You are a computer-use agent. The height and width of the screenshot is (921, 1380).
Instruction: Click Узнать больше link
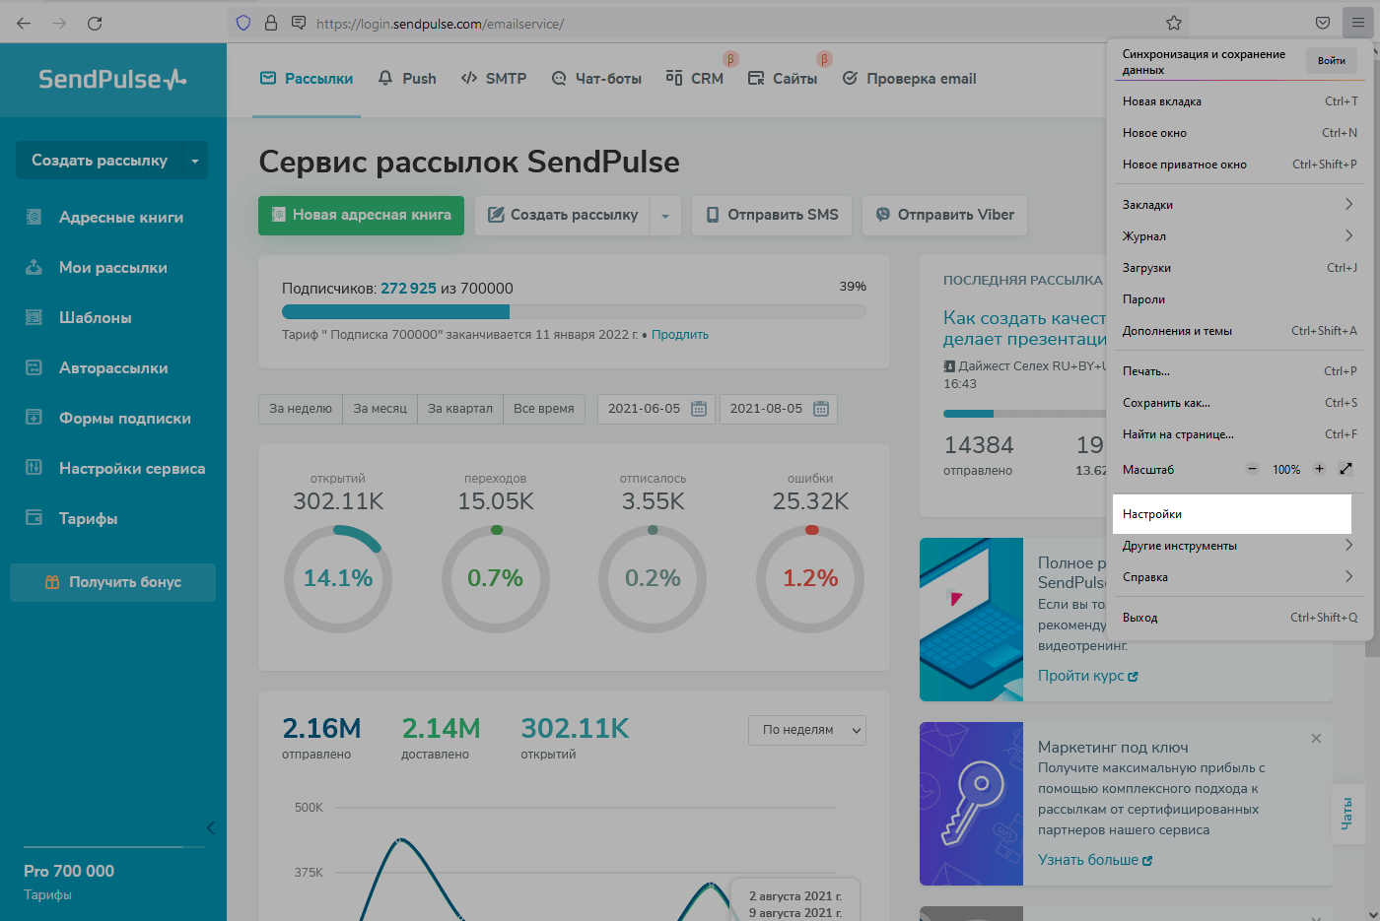tap(1095, 860)
